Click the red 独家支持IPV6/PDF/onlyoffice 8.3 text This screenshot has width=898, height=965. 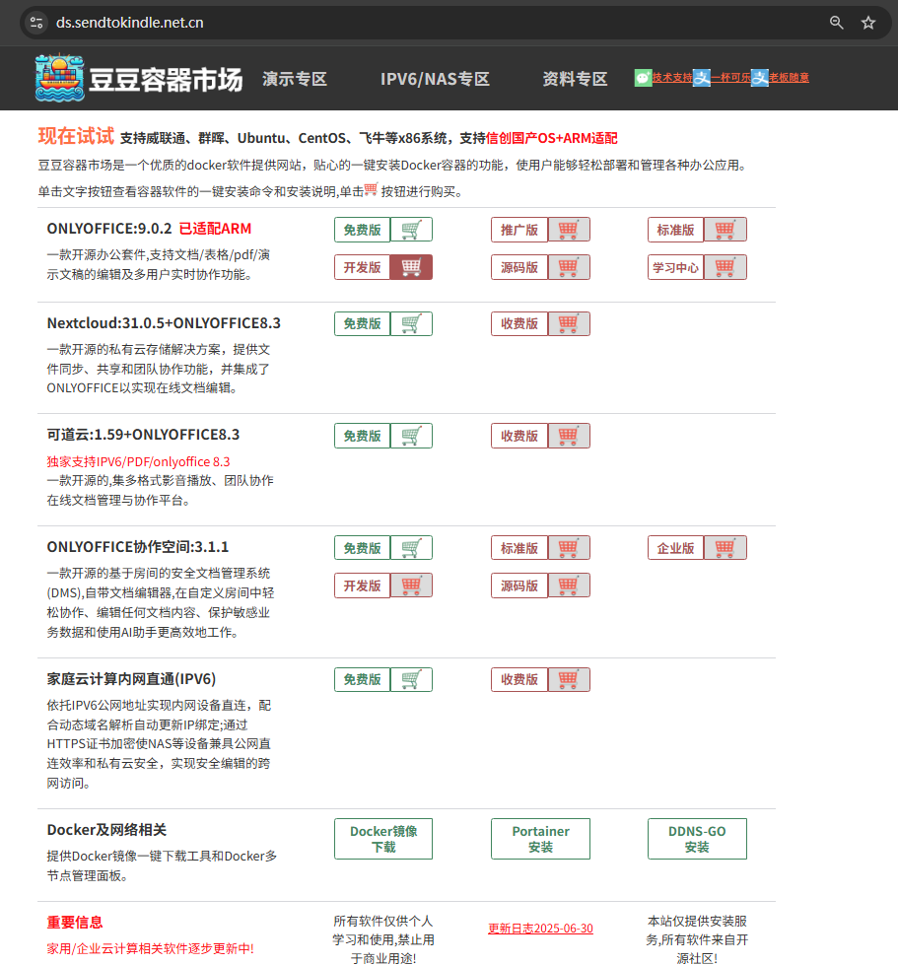coord(138,461)
